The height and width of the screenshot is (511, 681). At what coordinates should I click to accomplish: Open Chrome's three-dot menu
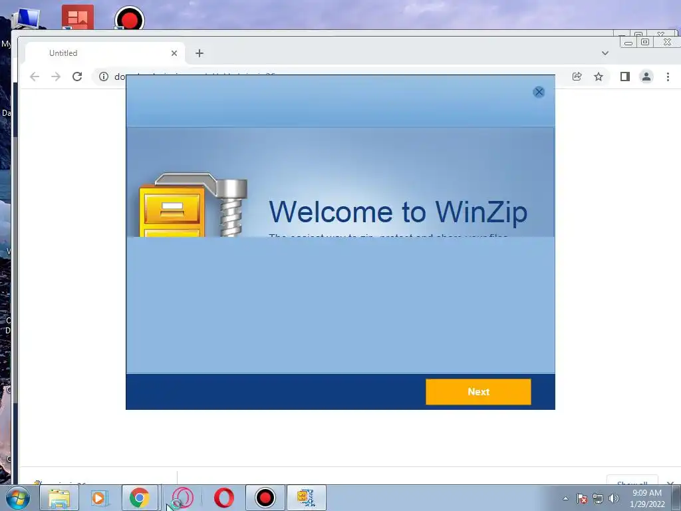tap(668, 77)
